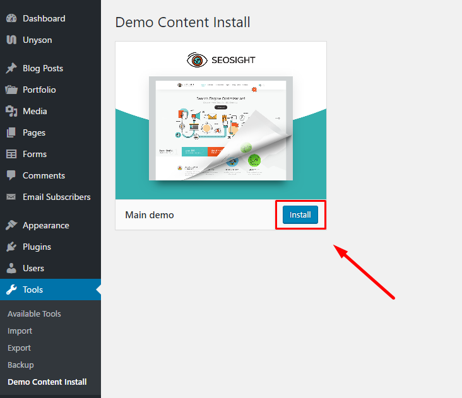Image resolution: width=462 pixels, height=398 pixels.
Task: Select Demo Content Install submenu item
Action: pyautogui.click(x=47, y=382)
